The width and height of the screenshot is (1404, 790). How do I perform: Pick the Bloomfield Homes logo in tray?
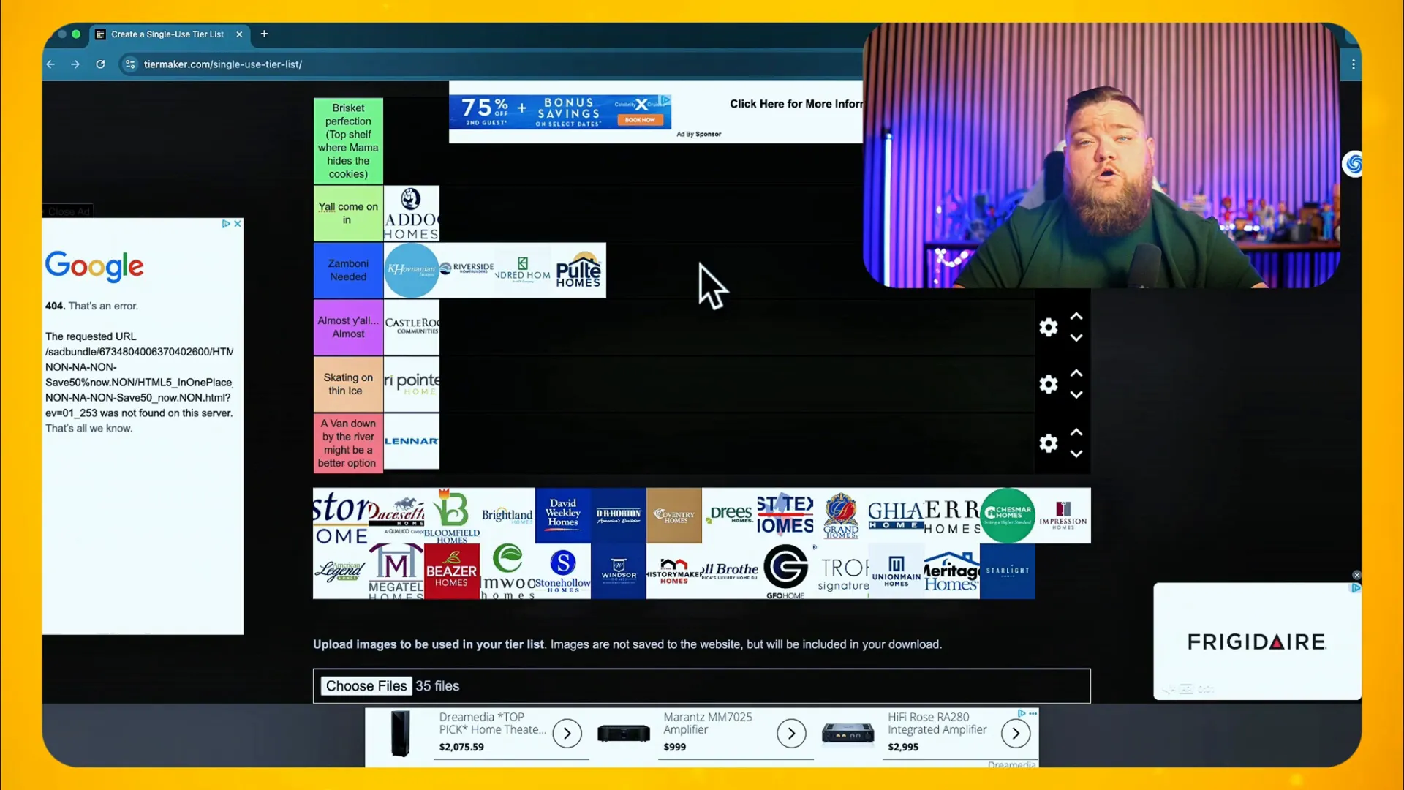452,515
